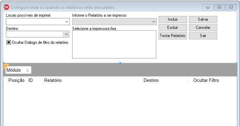The width and height of the screenshot is (240, 126).
Task: Expand the Informe o Relatório a ser impresso combo
Action: pos(154,22)
